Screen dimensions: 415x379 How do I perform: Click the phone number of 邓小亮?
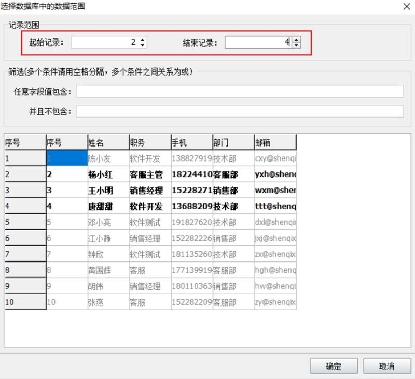click(x=191, y=222)
